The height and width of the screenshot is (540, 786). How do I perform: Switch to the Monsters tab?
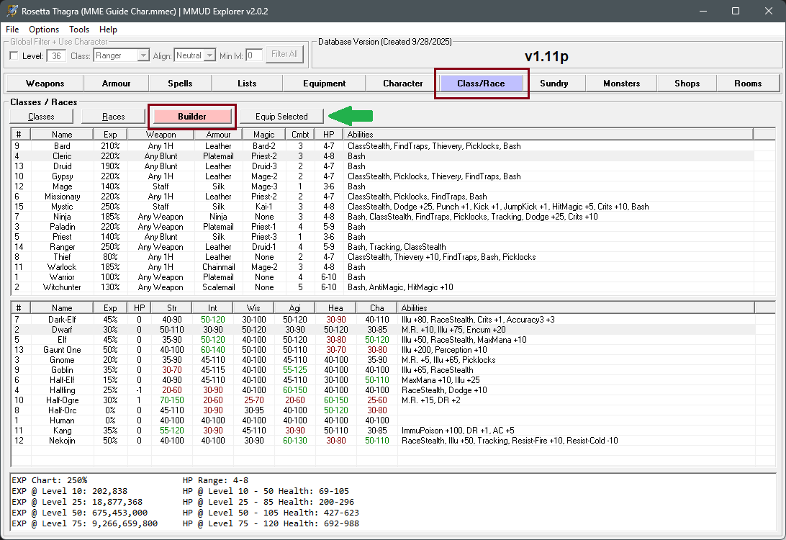coord(621,84)
